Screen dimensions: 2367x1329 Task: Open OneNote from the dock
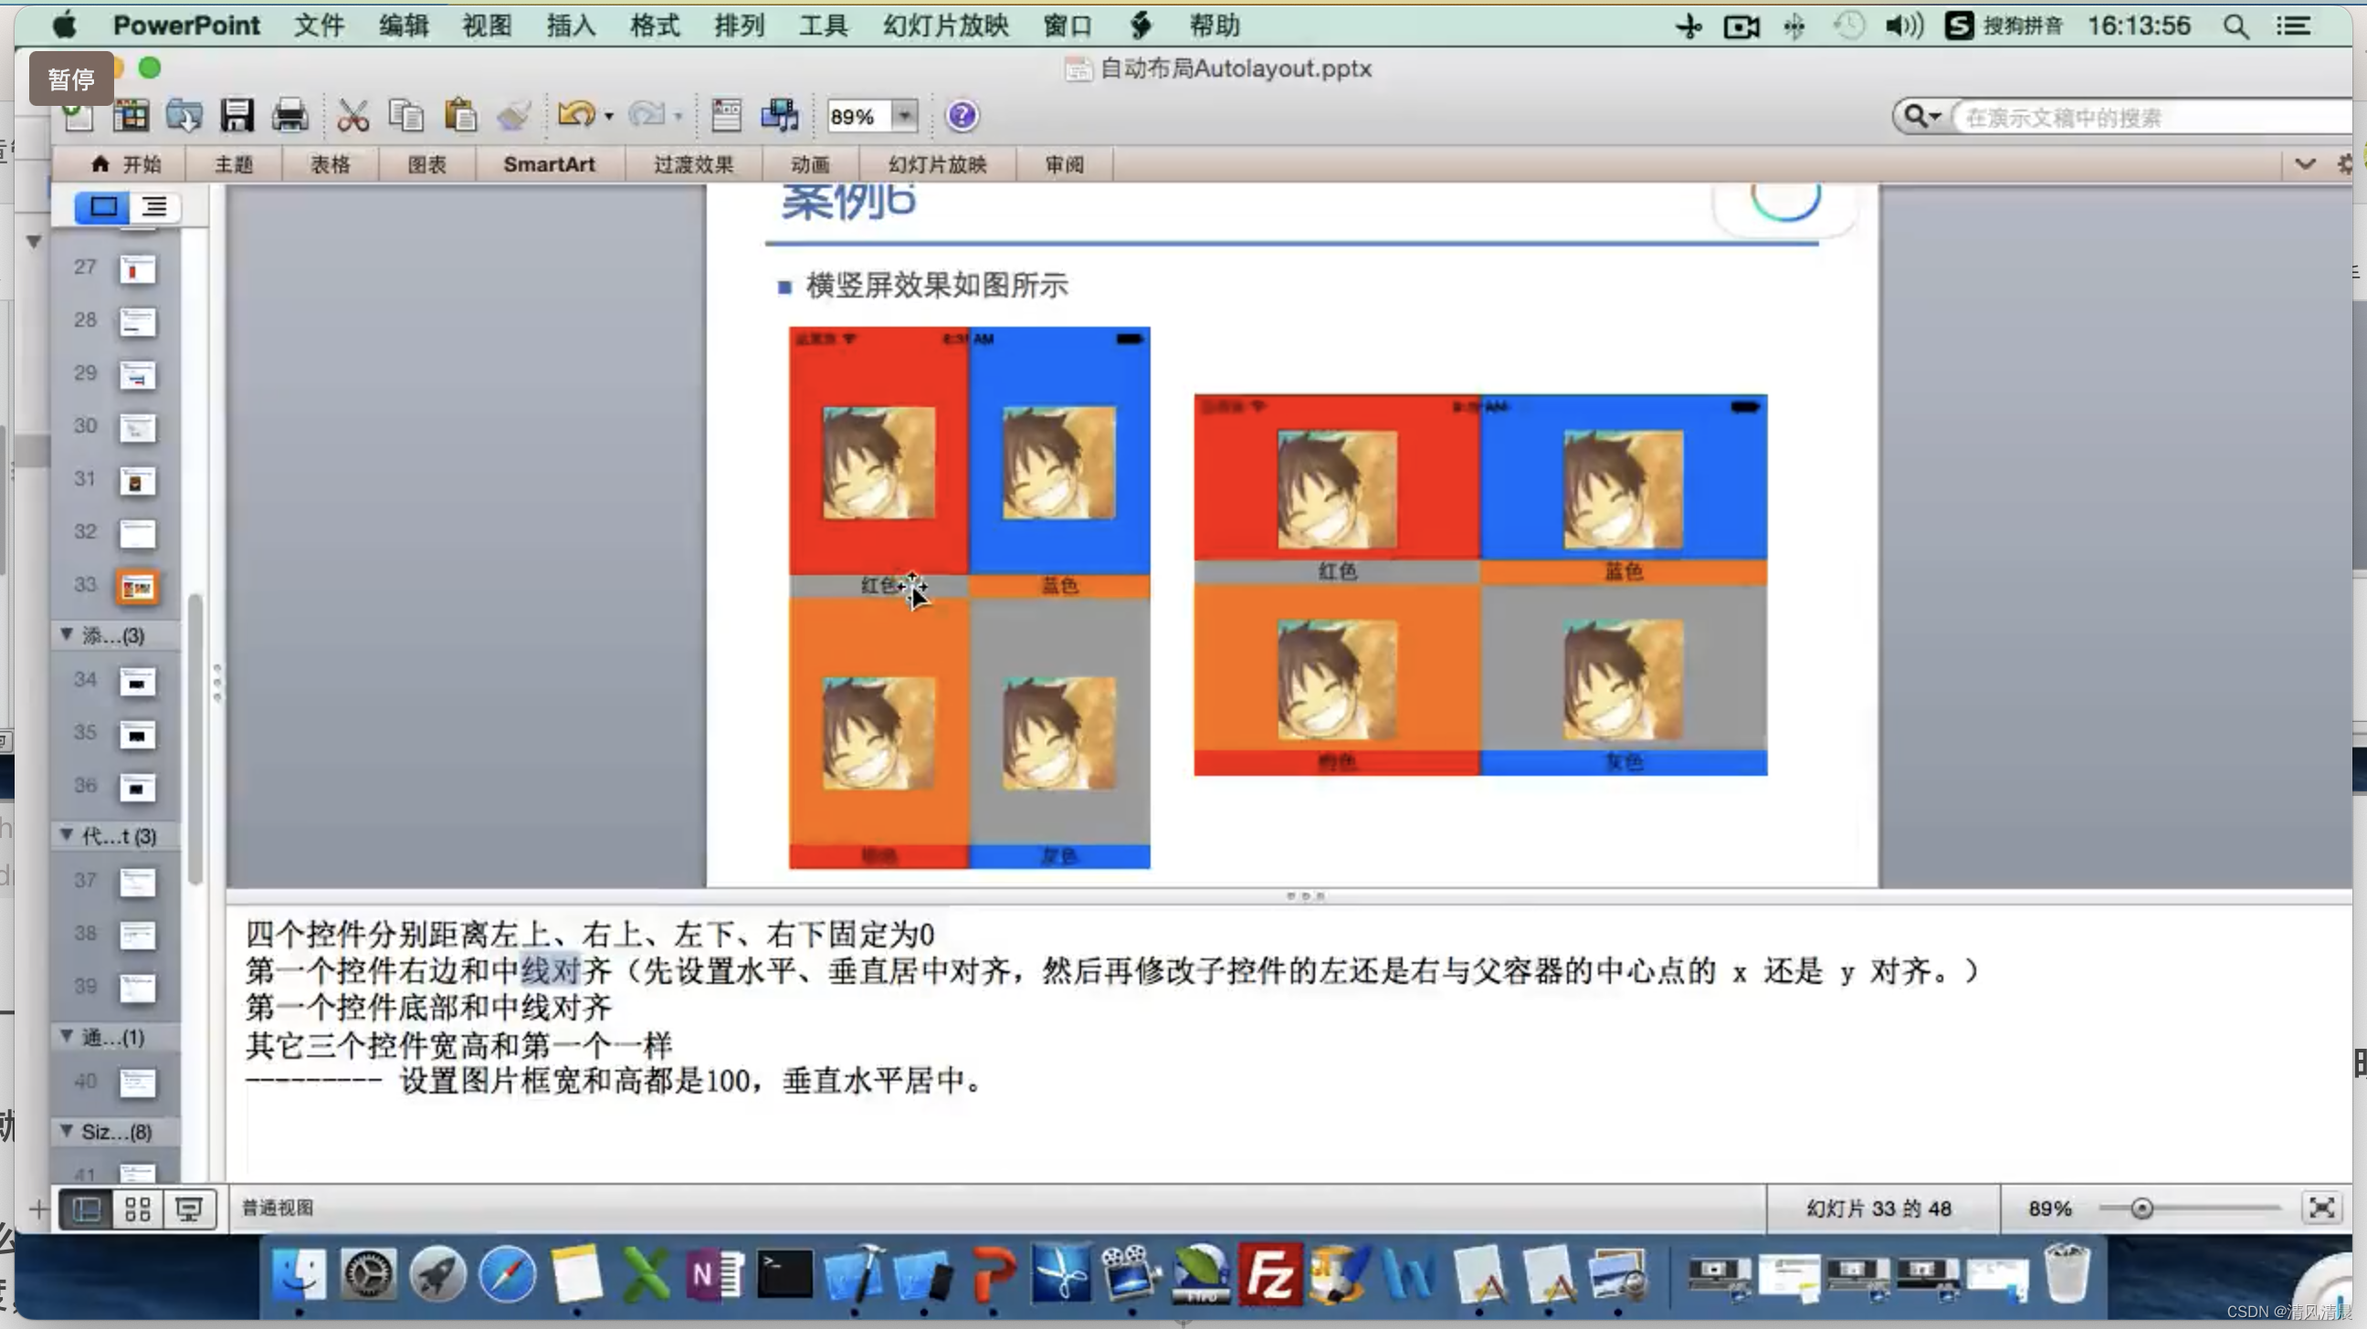point(715,1275)
